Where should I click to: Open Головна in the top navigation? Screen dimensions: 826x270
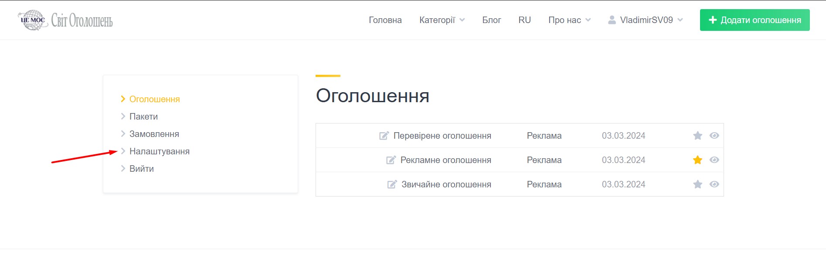pyautogui.click(x=385, y=20)
